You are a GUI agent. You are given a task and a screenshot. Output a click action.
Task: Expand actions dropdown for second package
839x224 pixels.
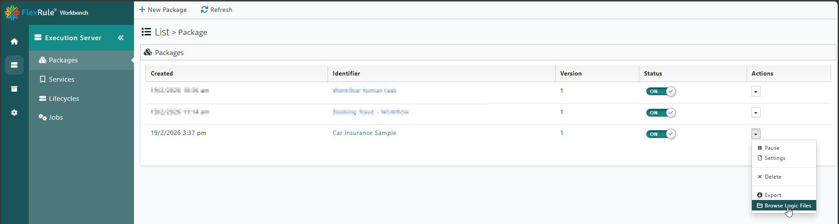pyautogui.click(x=756, y=113)
